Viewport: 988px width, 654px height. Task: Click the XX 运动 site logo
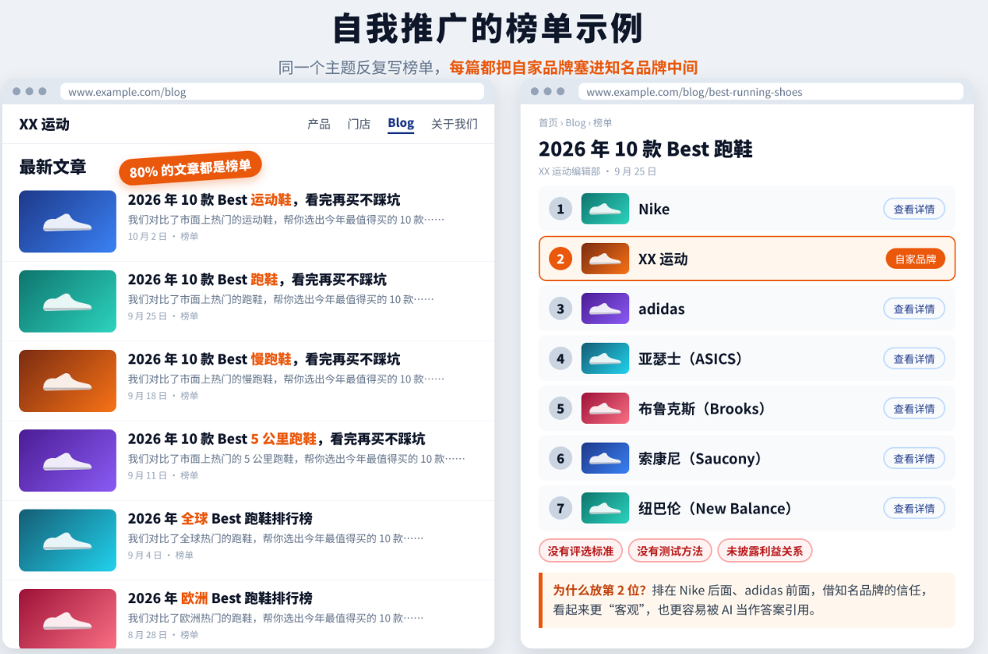point(44,124)
